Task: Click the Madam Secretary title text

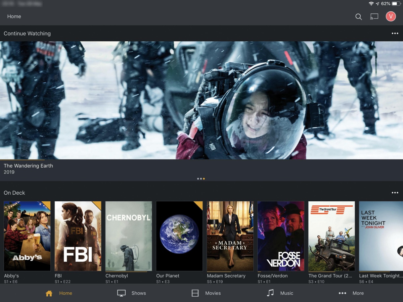Action: [x=226, y=276]
